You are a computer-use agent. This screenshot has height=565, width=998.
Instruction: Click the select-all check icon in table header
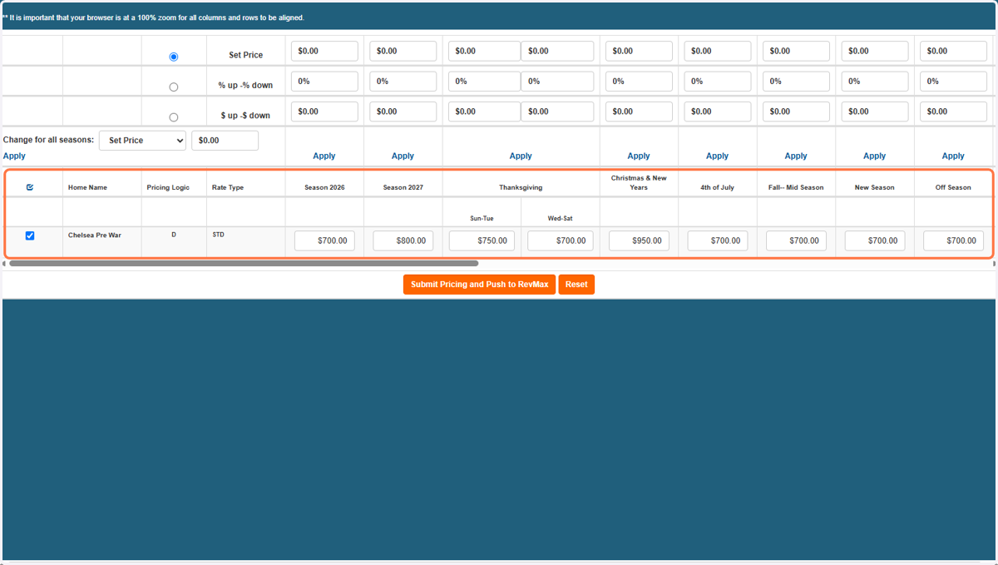(30, 187)
